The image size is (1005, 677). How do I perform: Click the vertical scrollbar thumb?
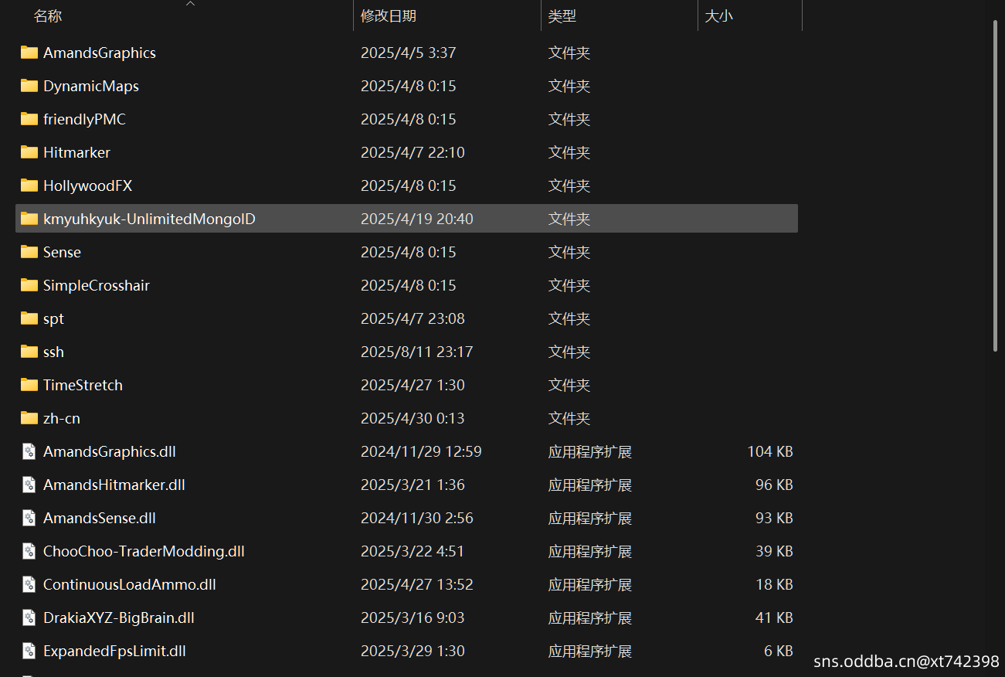[x=995, y=185]
